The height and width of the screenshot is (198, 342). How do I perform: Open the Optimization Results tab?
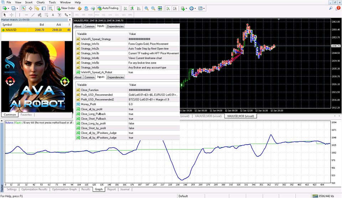coord(34,189)
